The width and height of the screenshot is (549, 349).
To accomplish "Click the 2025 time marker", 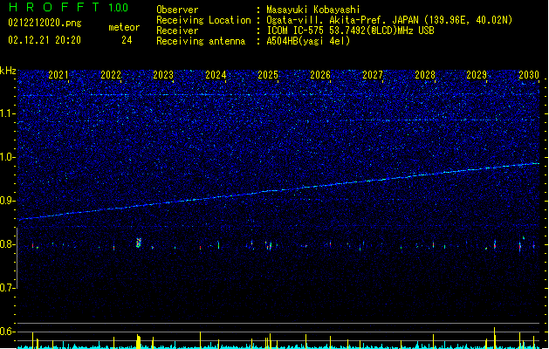I will (x=268, y=74).
